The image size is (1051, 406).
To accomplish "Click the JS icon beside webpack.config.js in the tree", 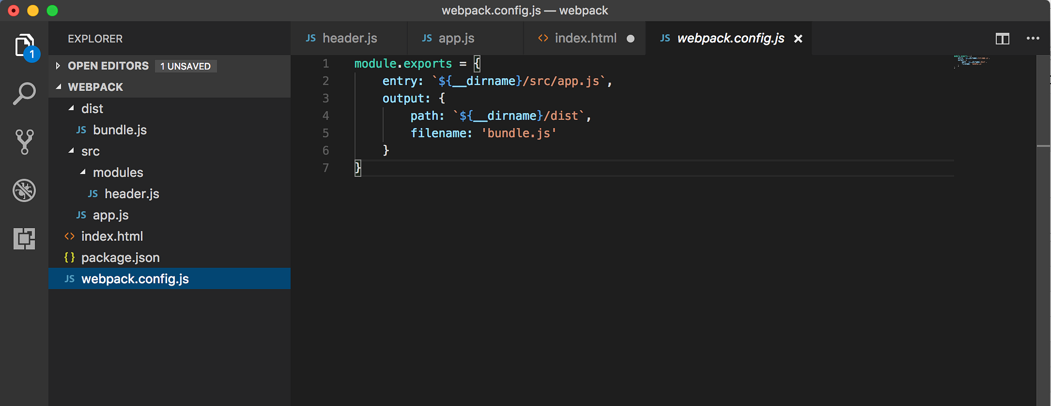I will click(69, 279).
